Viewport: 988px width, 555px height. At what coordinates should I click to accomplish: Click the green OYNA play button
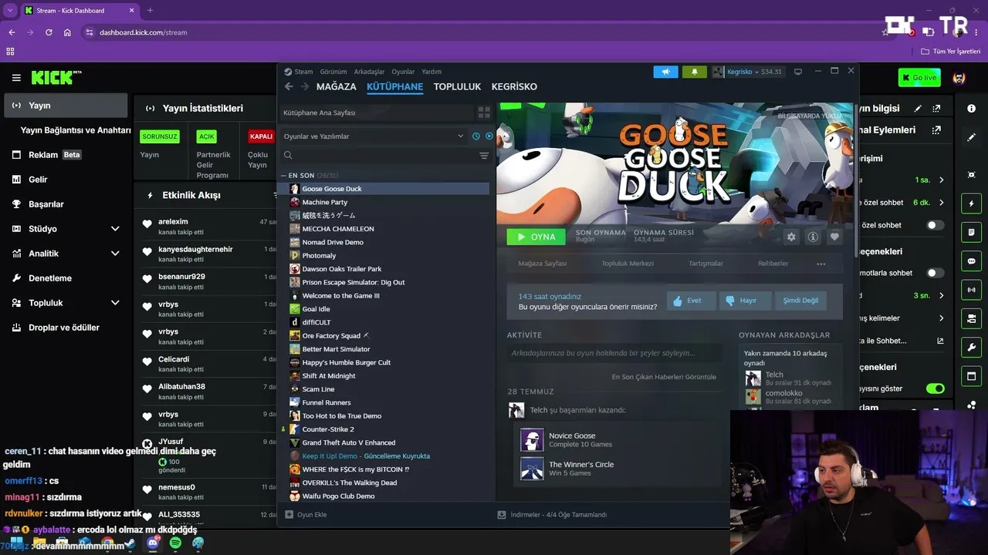[536, 237]
